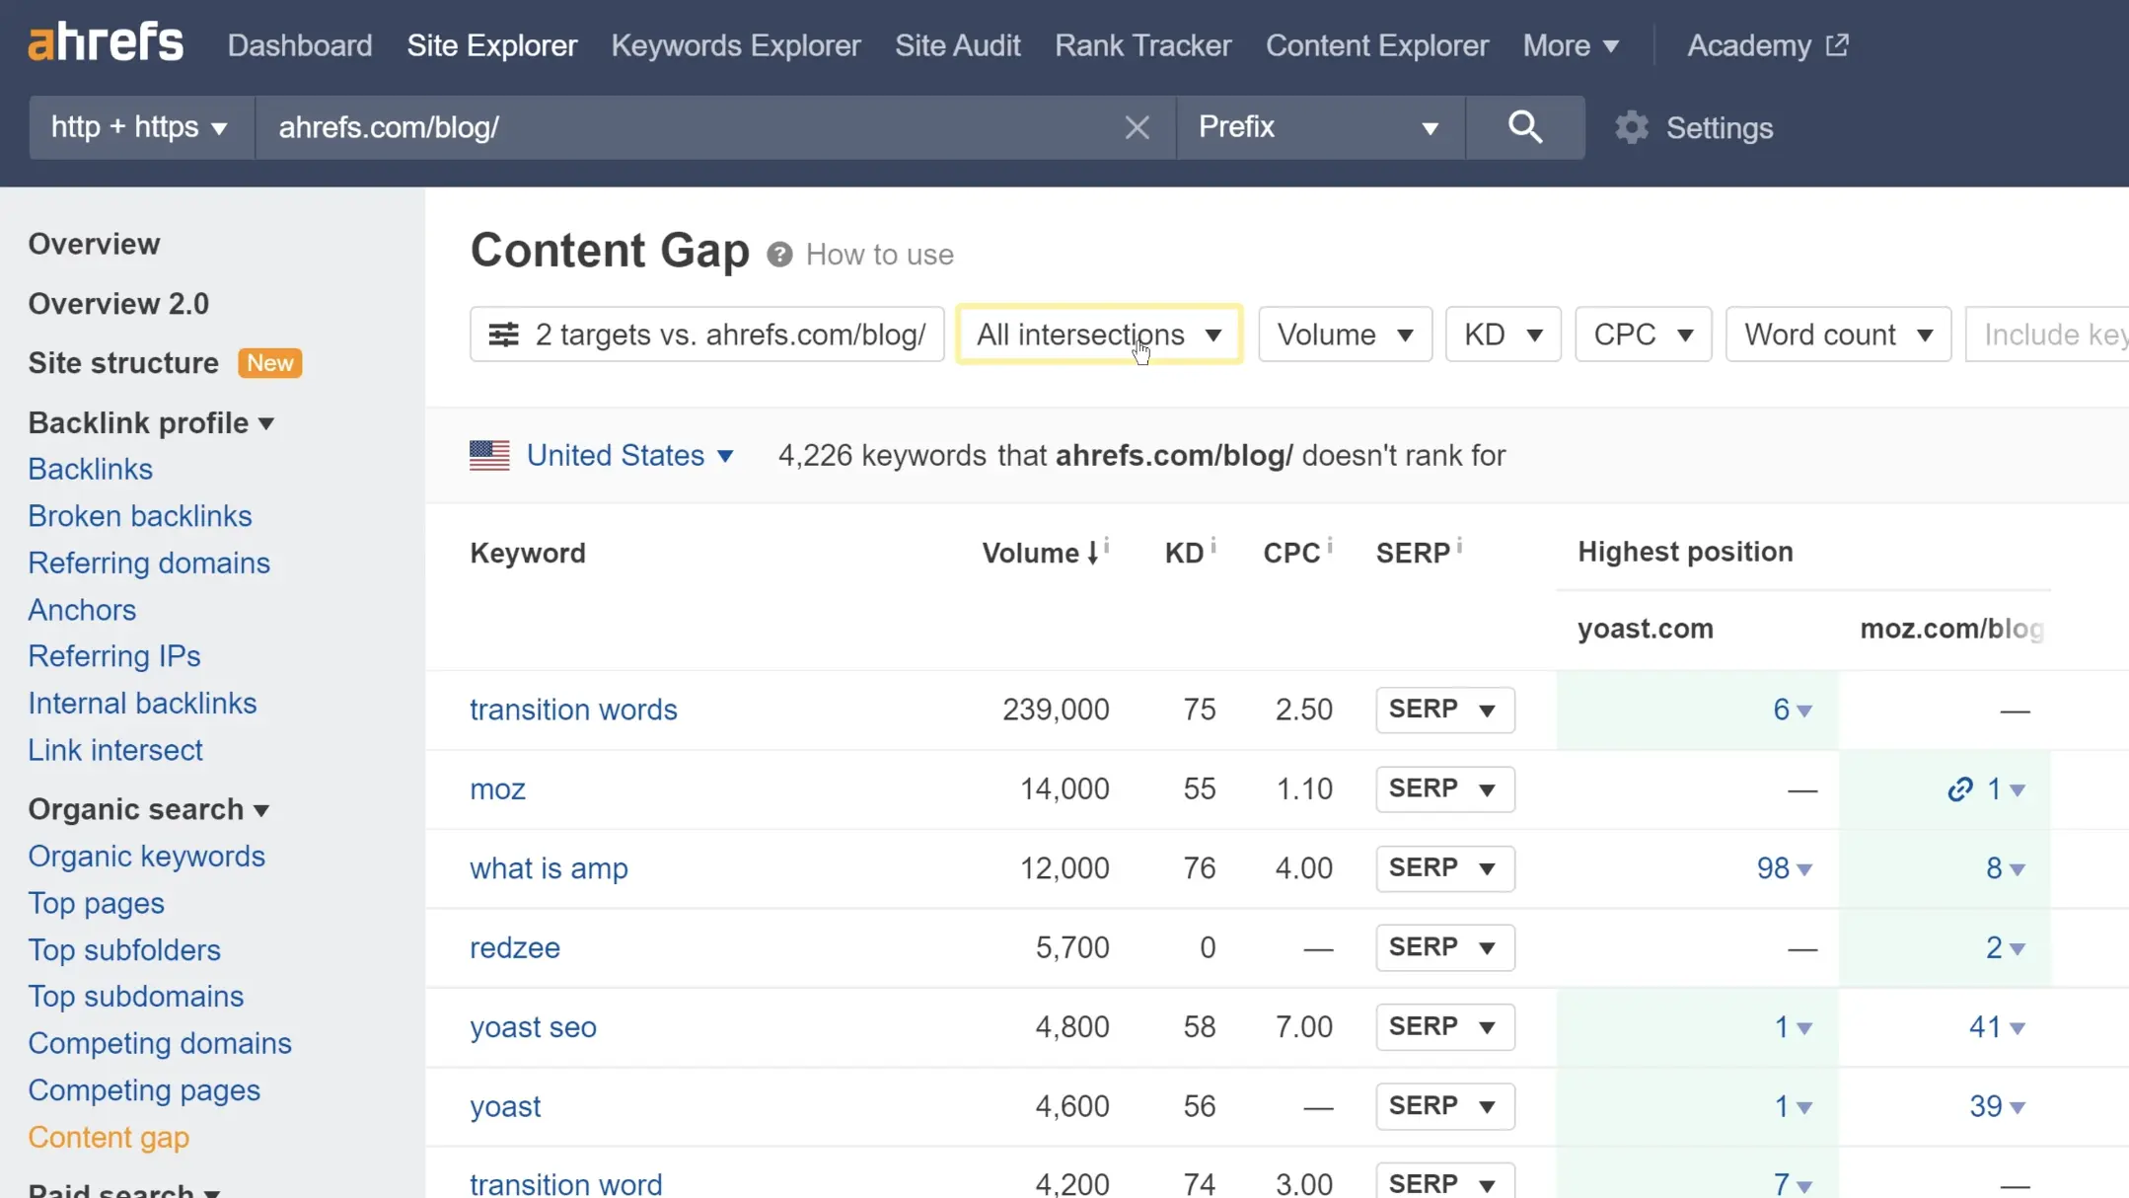Open Overview in the sidebar
The height and width of the screenshot is (1198, 2129).
click(94, 244)
